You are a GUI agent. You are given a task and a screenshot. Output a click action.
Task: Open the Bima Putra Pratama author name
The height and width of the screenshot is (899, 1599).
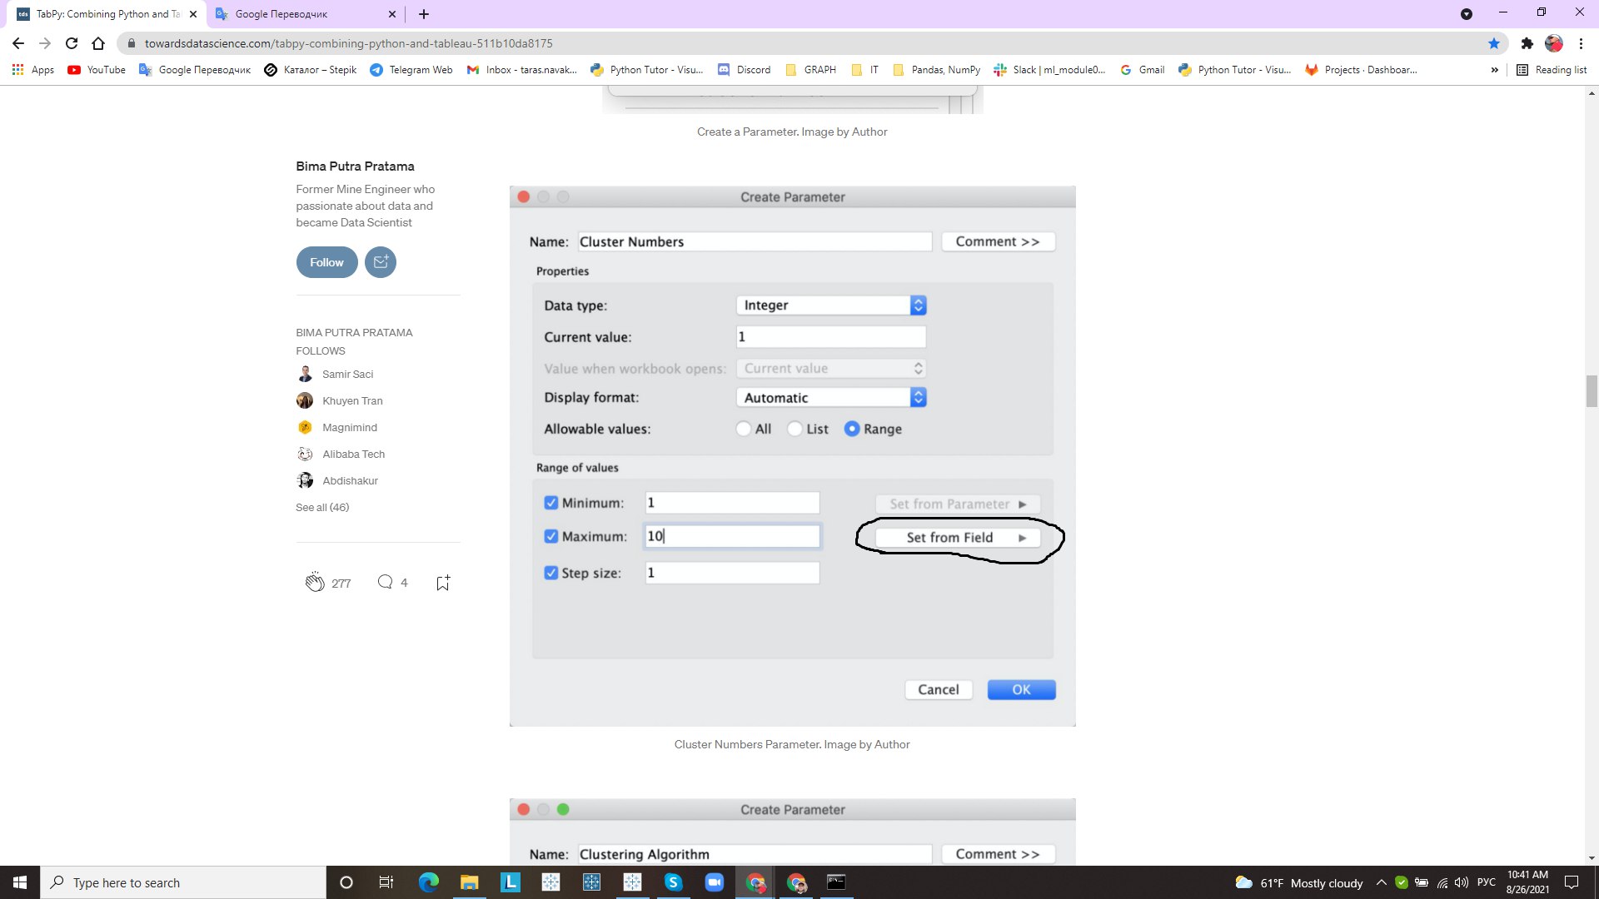tap(355, 166)
